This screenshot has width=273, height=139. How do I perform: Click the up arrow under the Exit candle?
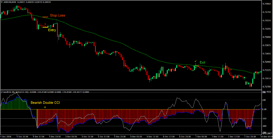(196, 67)
